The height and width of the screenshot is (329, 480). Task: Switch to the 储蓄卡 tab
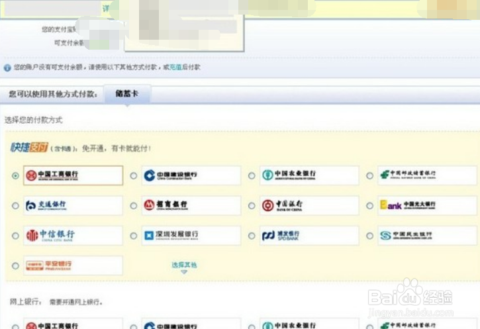point(127,93)
